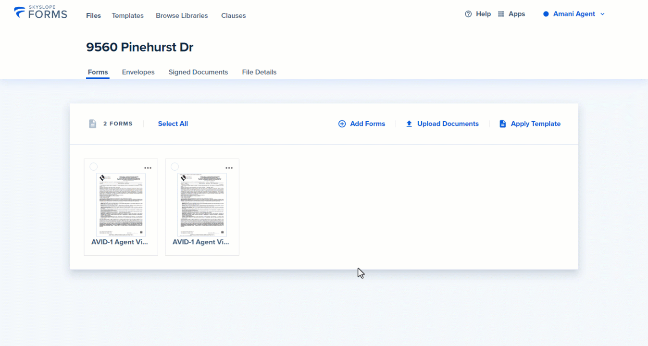This screenshot has width=648, height=346.
Task: Click the blue user avatar dot
Action: 546,14
